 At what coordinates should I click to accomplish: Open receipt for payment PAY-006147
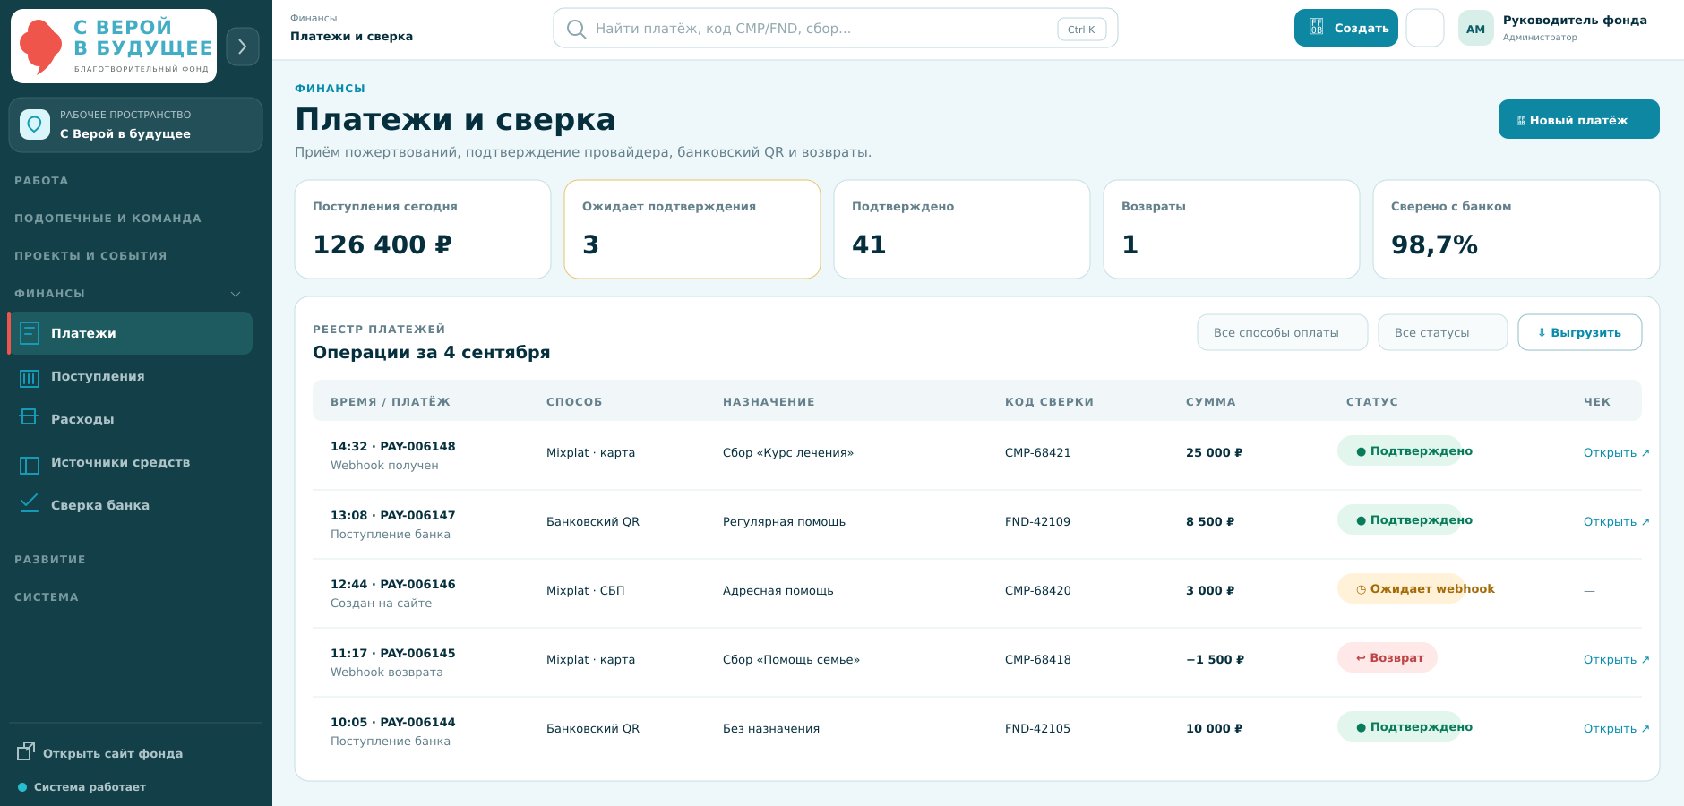1616,522
